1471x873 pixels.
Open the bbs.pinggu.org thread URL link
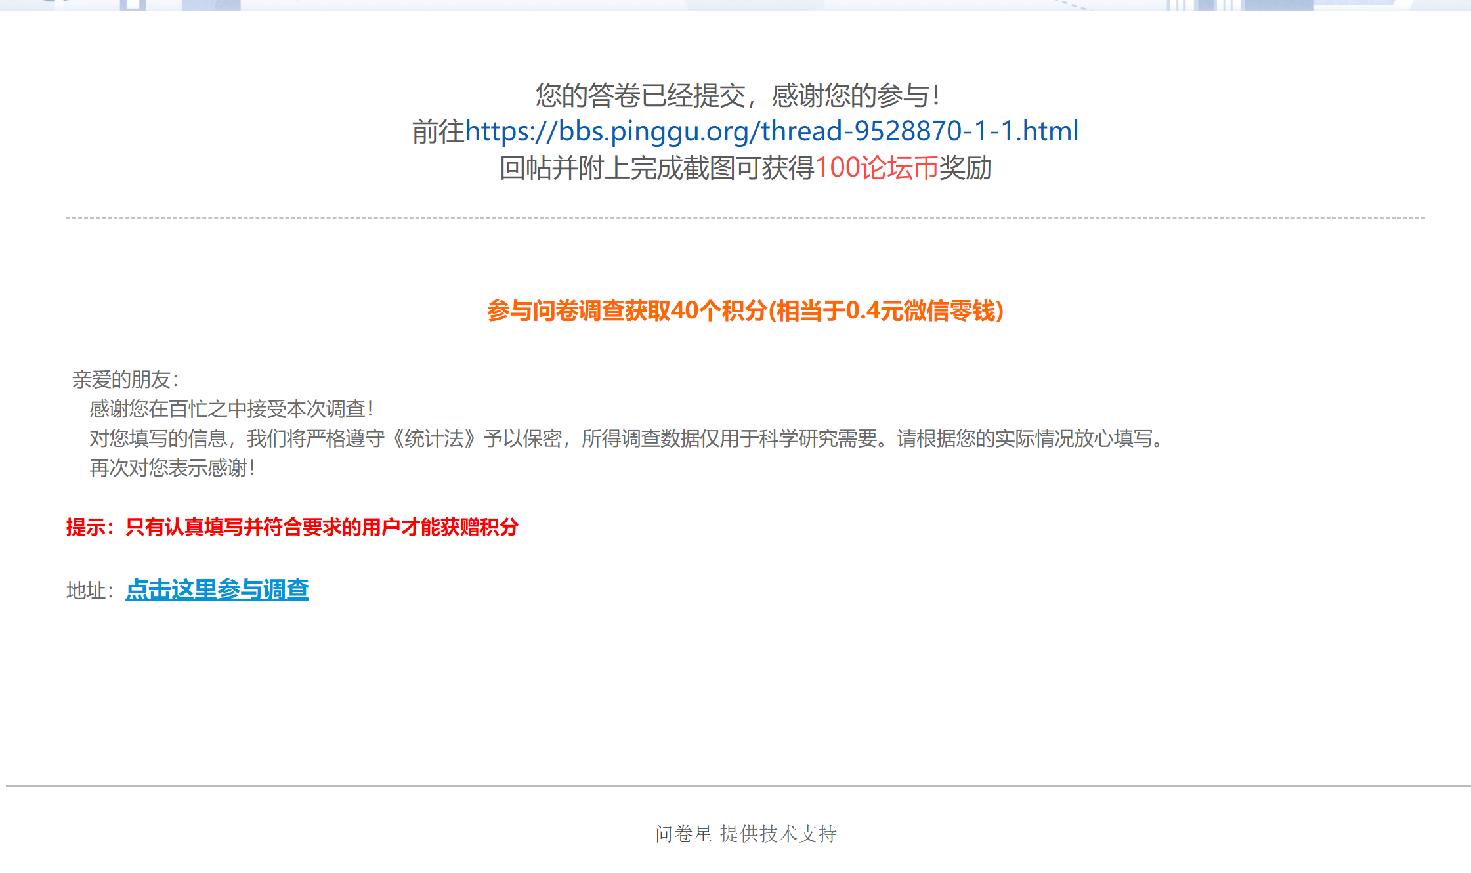772,131
